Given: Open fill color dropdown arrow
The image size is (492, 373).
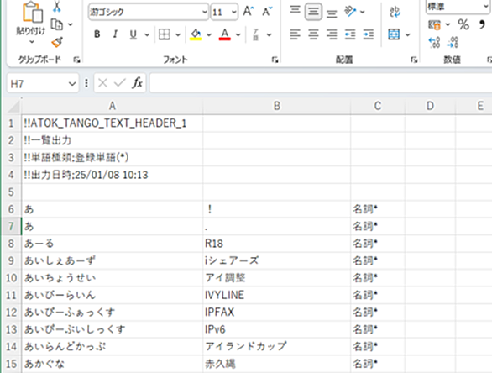Looking at the screenshot, I should tap(209, 34).
